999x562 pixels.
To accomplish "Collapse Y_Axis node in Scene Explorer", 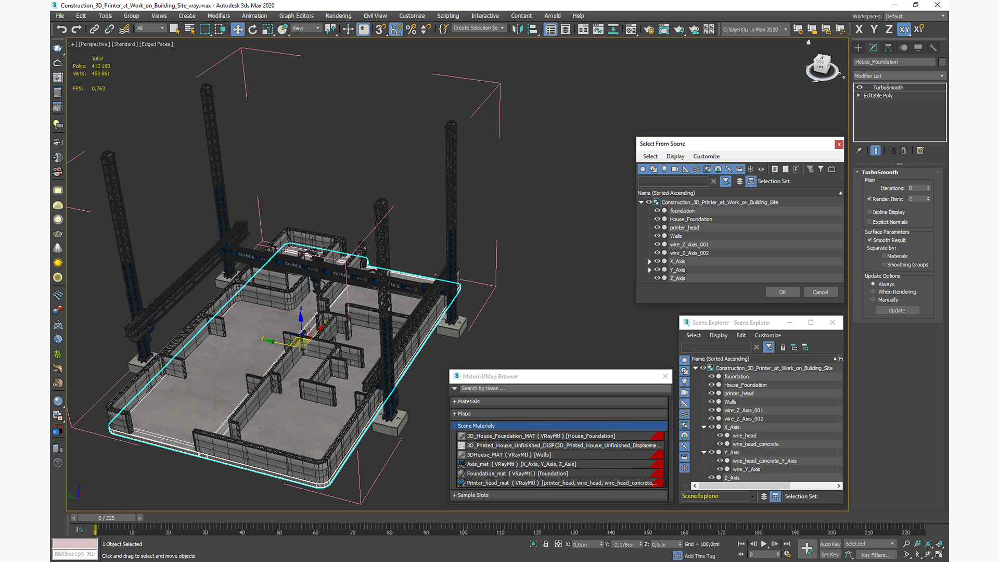I will 703,452.
